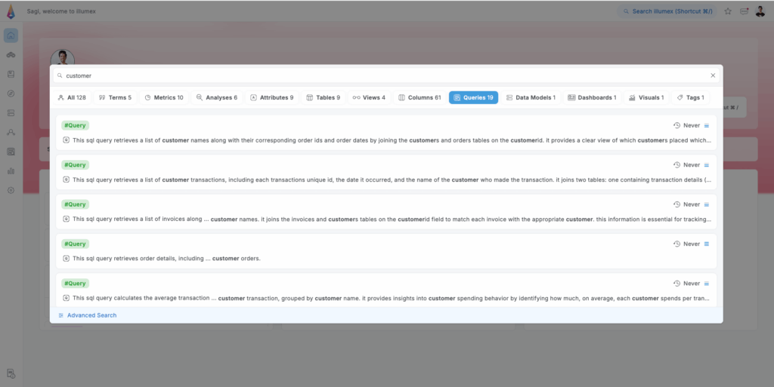
Task: Click the history clock icon on second query
Action: coord(676,164)
